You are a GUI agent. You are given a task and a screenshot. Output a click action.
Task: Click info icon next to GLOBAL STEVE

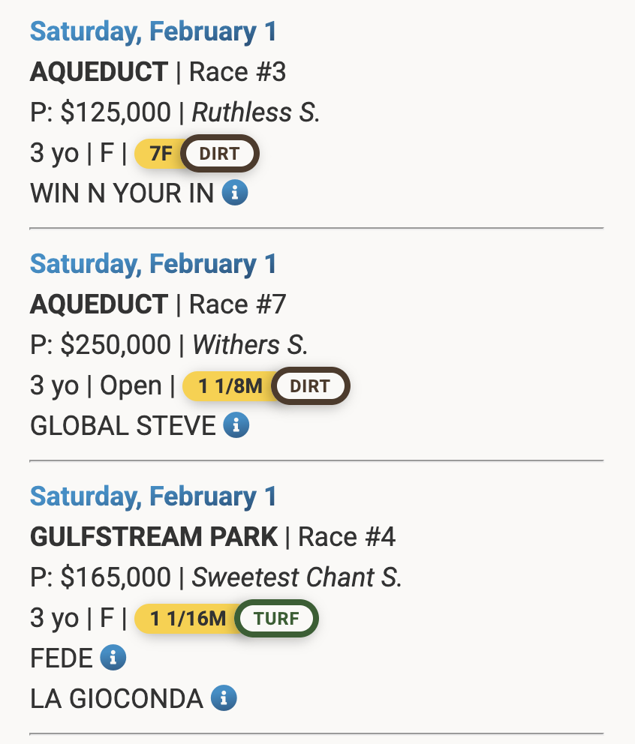(x=236, y=426)
